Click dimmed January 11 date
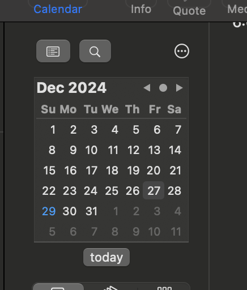The width and height of the screenshot is (247, 290). pos(176,232)
